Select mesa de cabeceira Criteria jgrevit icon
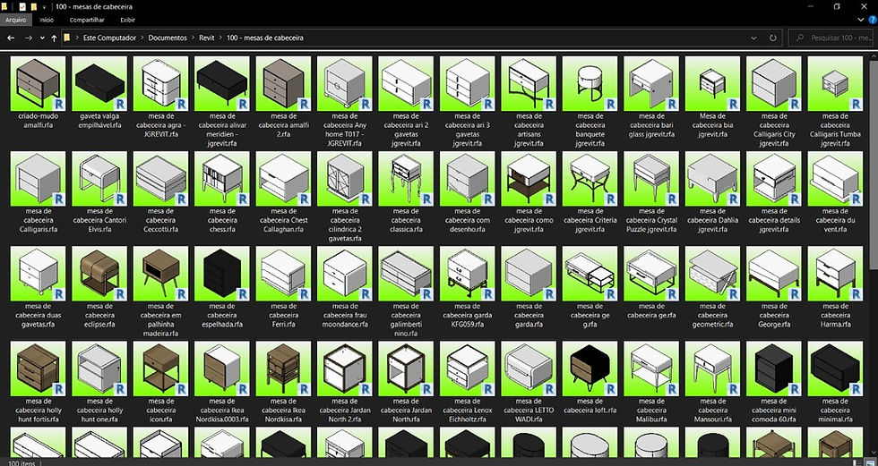Viewport: 878px width, 466px height. point(590,178)
